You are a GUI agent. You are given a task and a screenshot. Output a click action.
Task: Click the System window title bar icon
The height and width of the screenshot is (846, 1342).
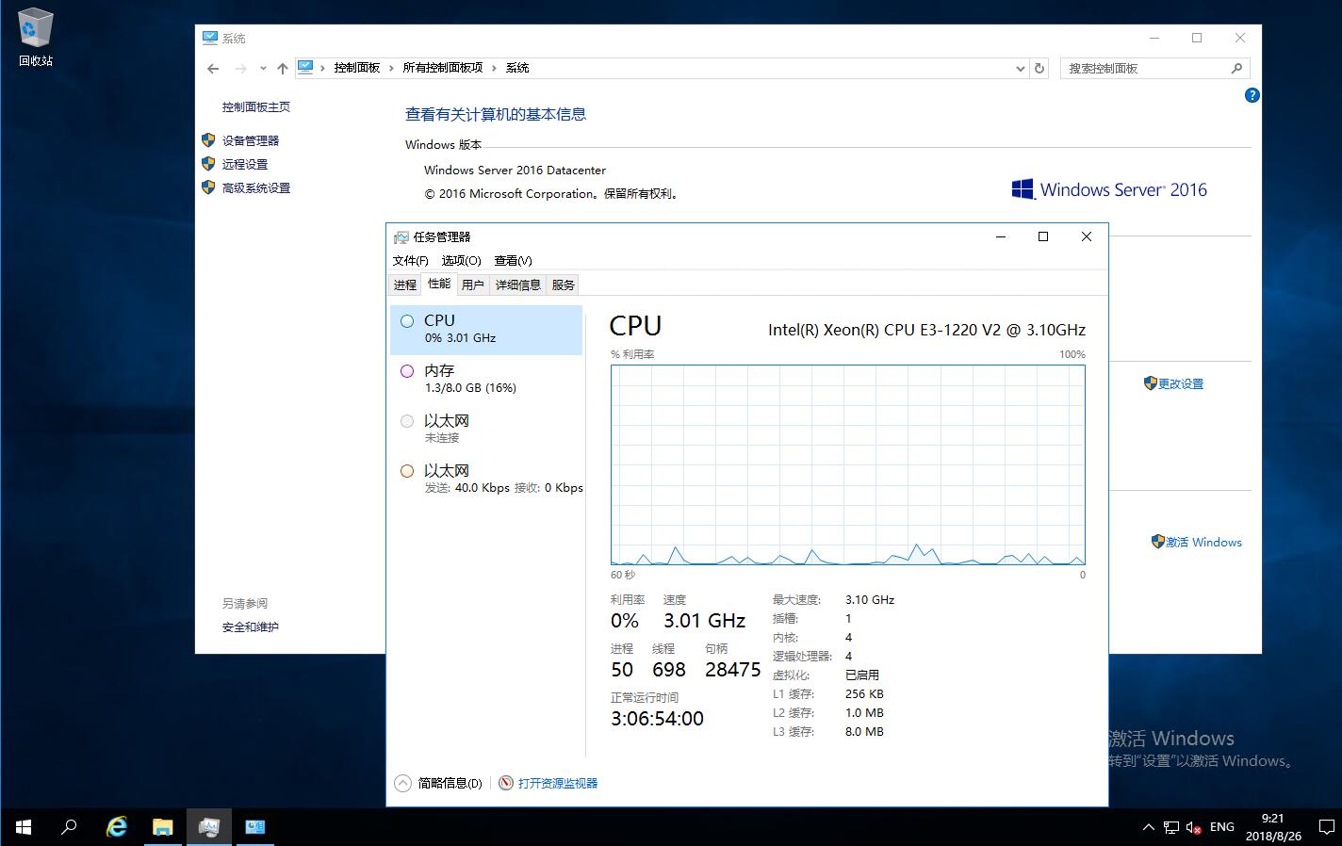[209, 38]
